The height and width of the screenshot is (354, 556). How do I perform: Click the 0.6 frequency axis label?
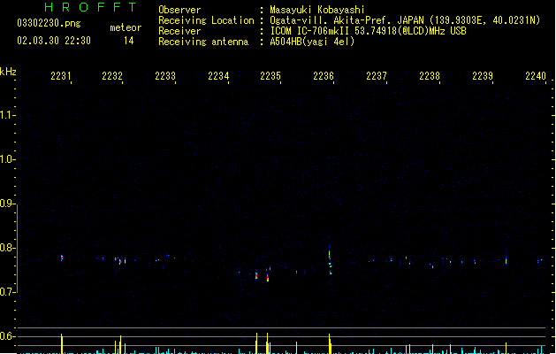click(6, 336)
